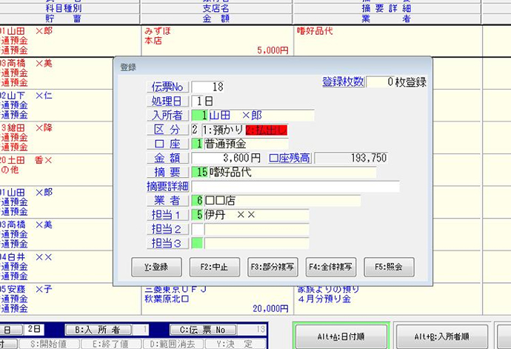Click the green 入所者 code box

(x=199, y=115)
